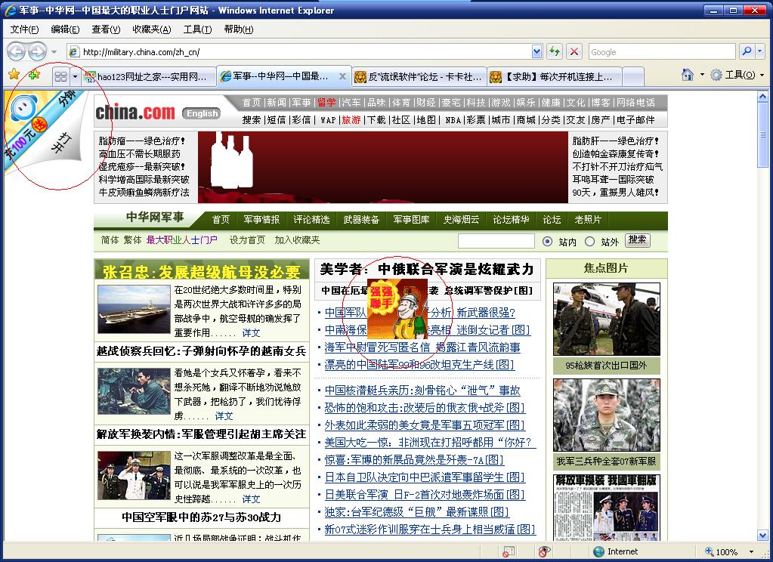The height and width of the screenshot is (562, 773).
Task: Open the 军事情报 green nav item
Action: coord(261,220)
